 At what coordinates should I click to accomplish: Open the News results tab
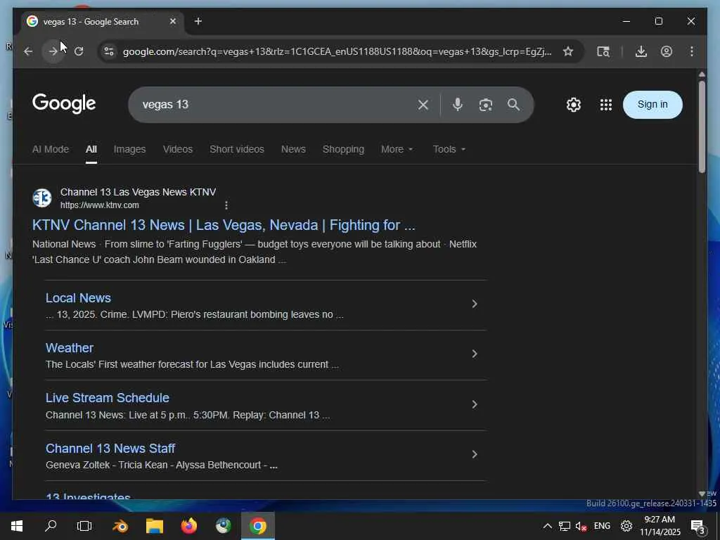293,149
